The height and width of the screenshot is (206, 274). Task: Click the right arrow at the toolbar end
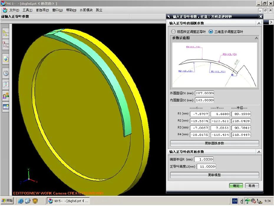[x=271, y=22]
